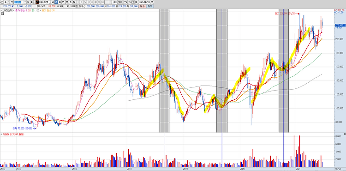Click the LG이노텍 stock name field
Screen dimensions: 346x171
(45, 2)
